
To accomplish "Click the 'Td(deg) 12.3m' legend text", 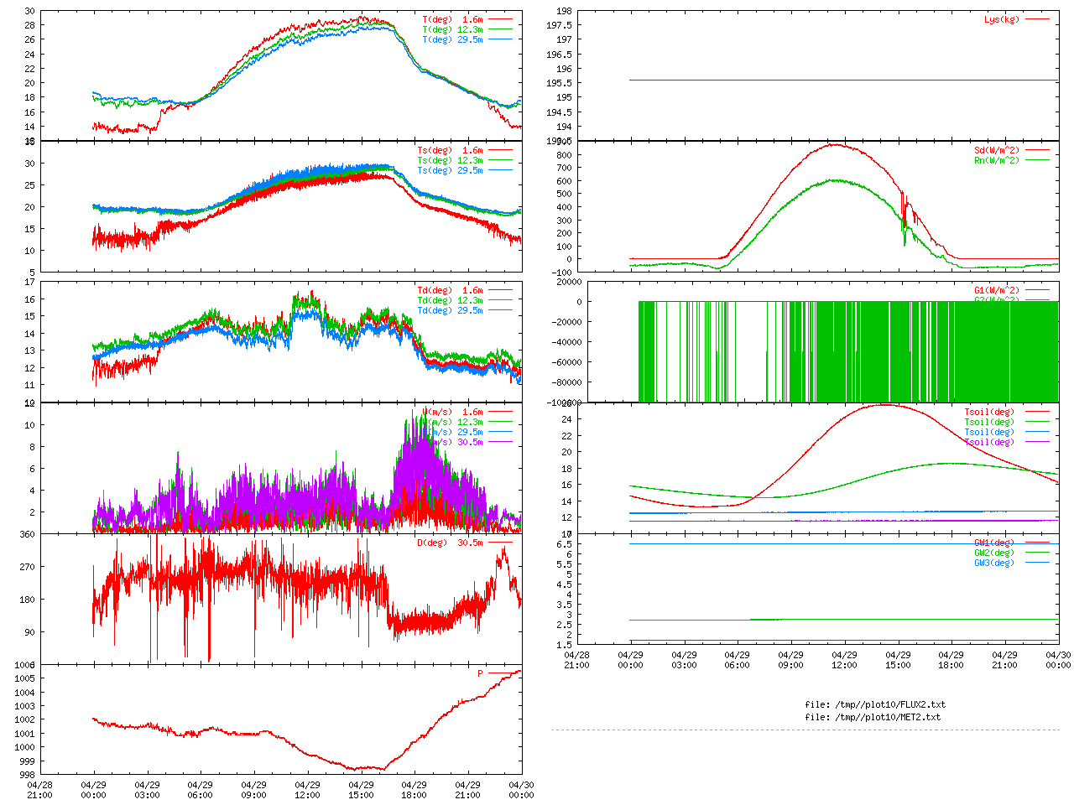I will [x=450, y=301].
